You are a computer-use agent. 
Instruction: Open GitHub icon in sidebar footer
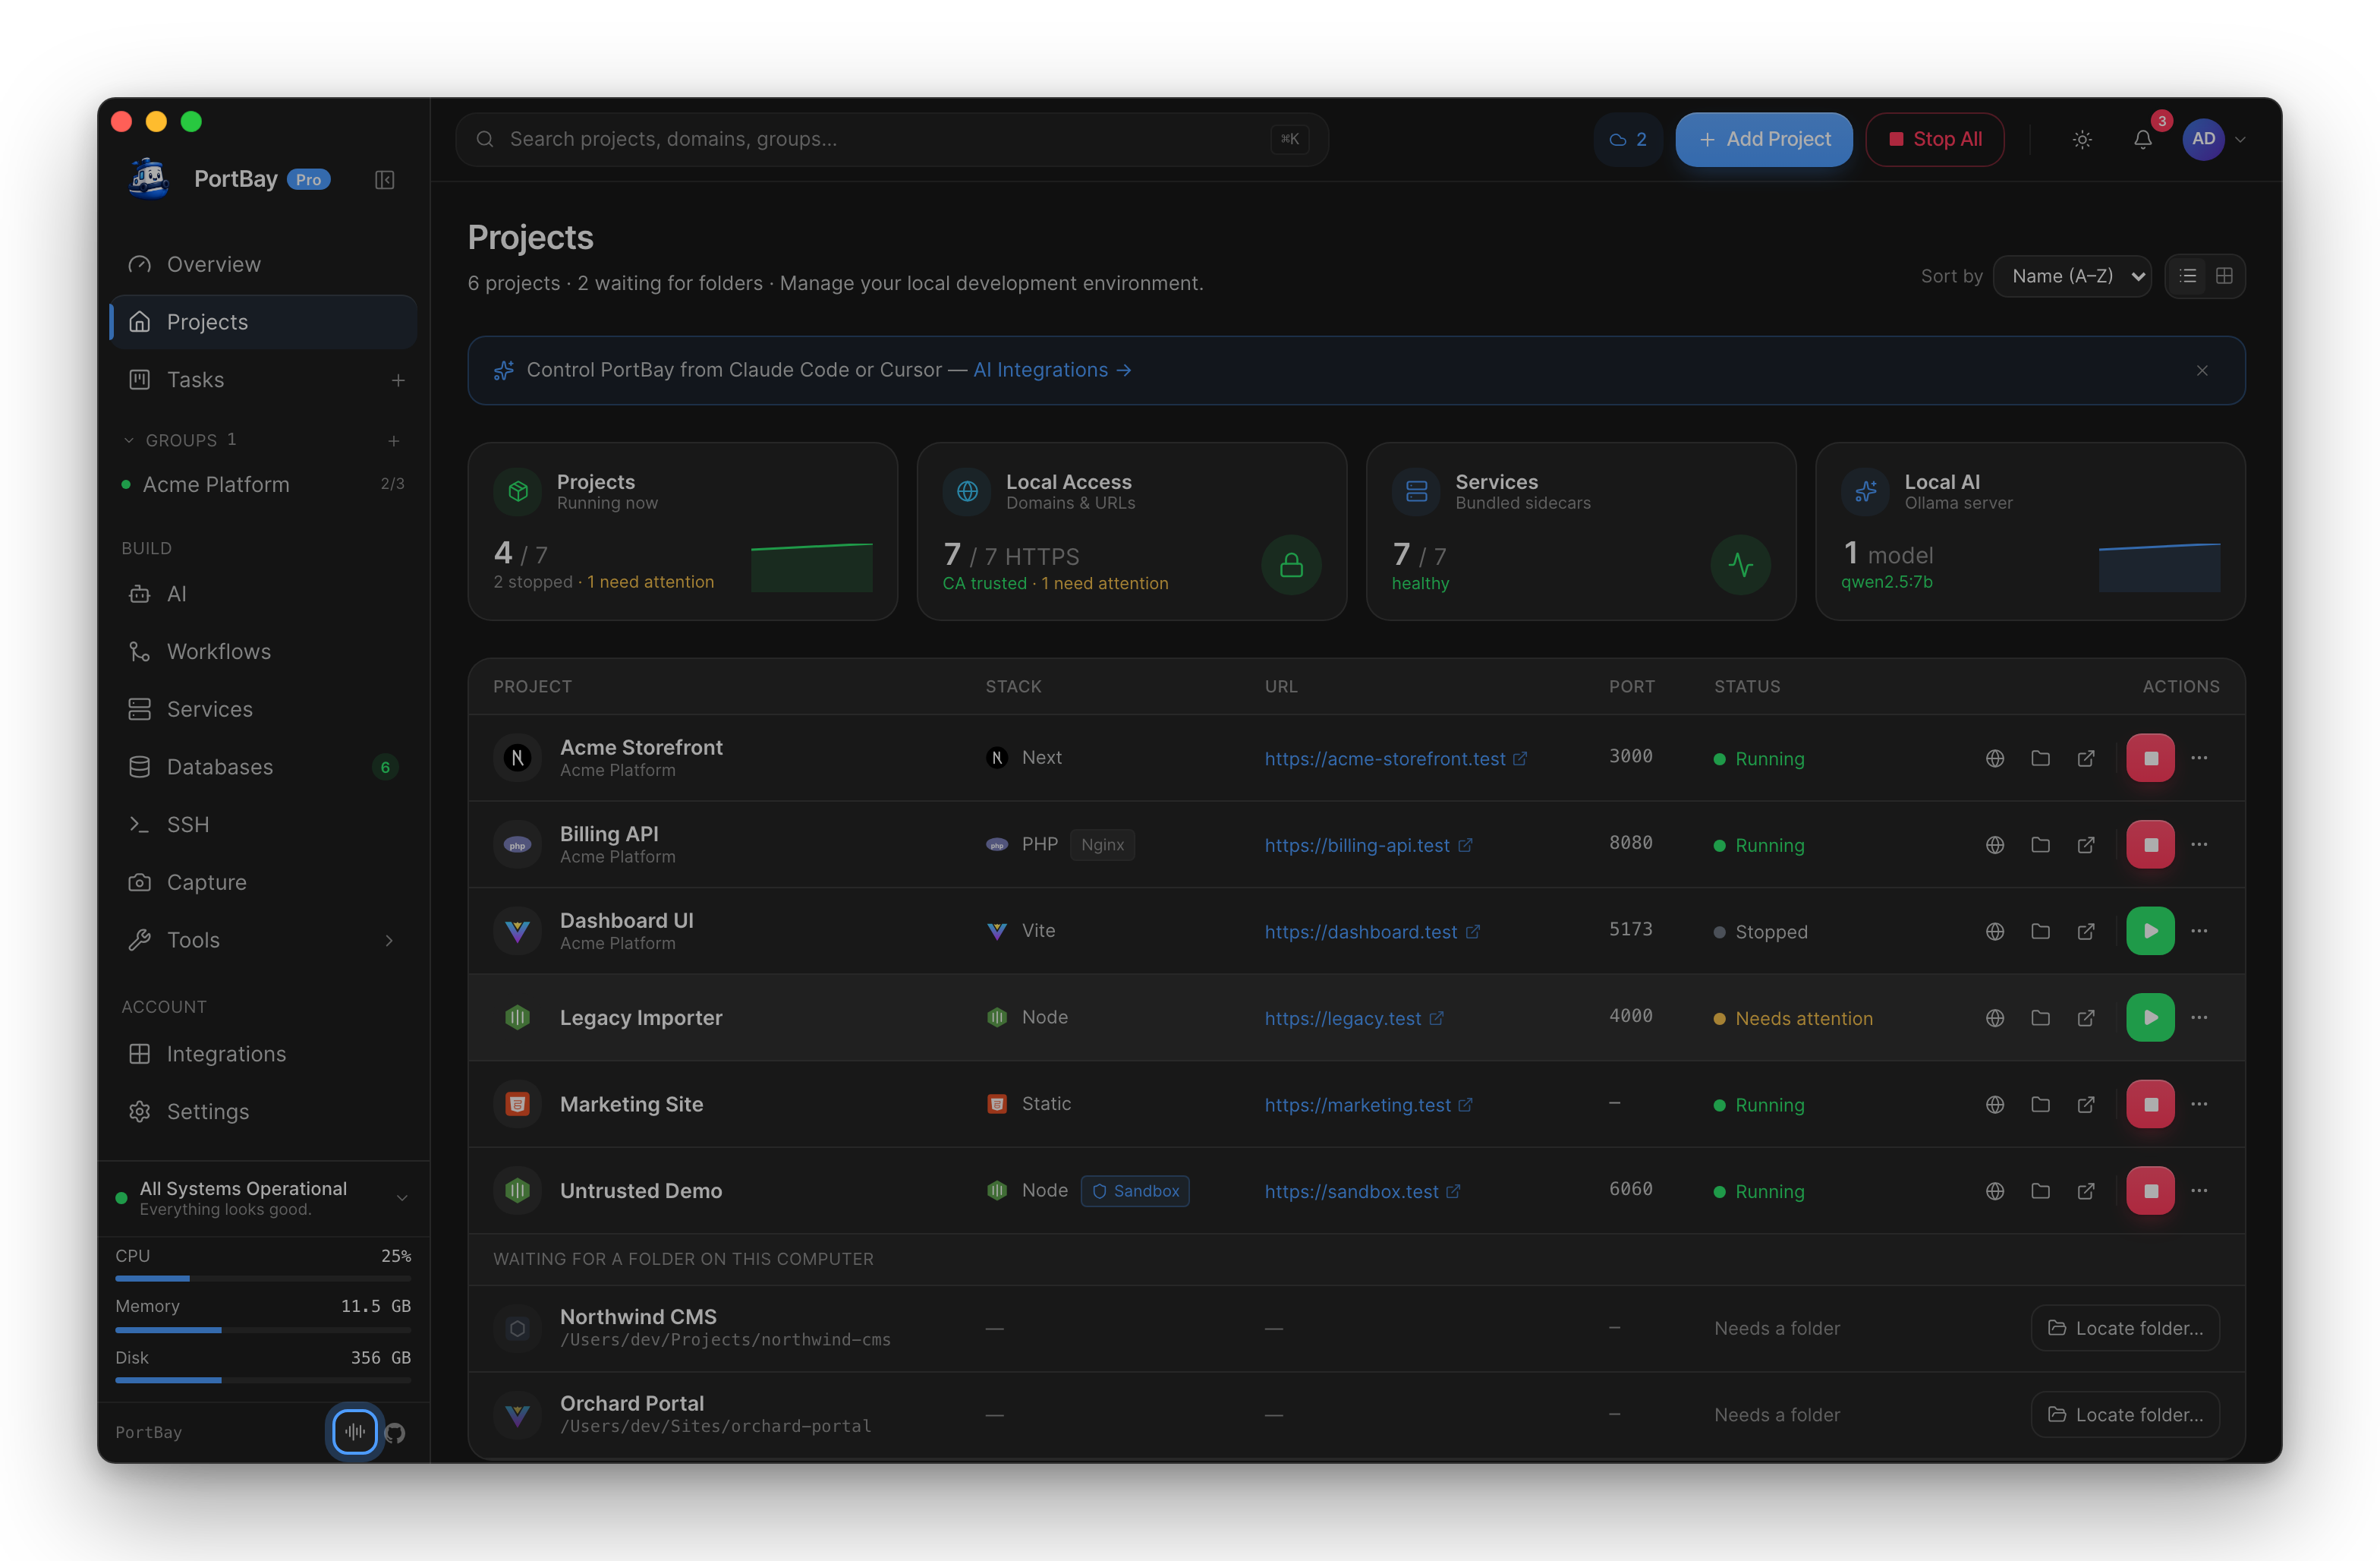pos(395,1433)
